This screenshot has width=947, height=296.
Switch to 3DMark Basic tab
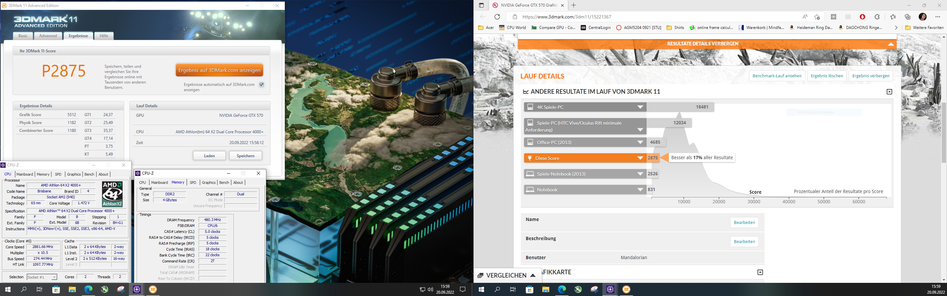click(x=23, y=36)
